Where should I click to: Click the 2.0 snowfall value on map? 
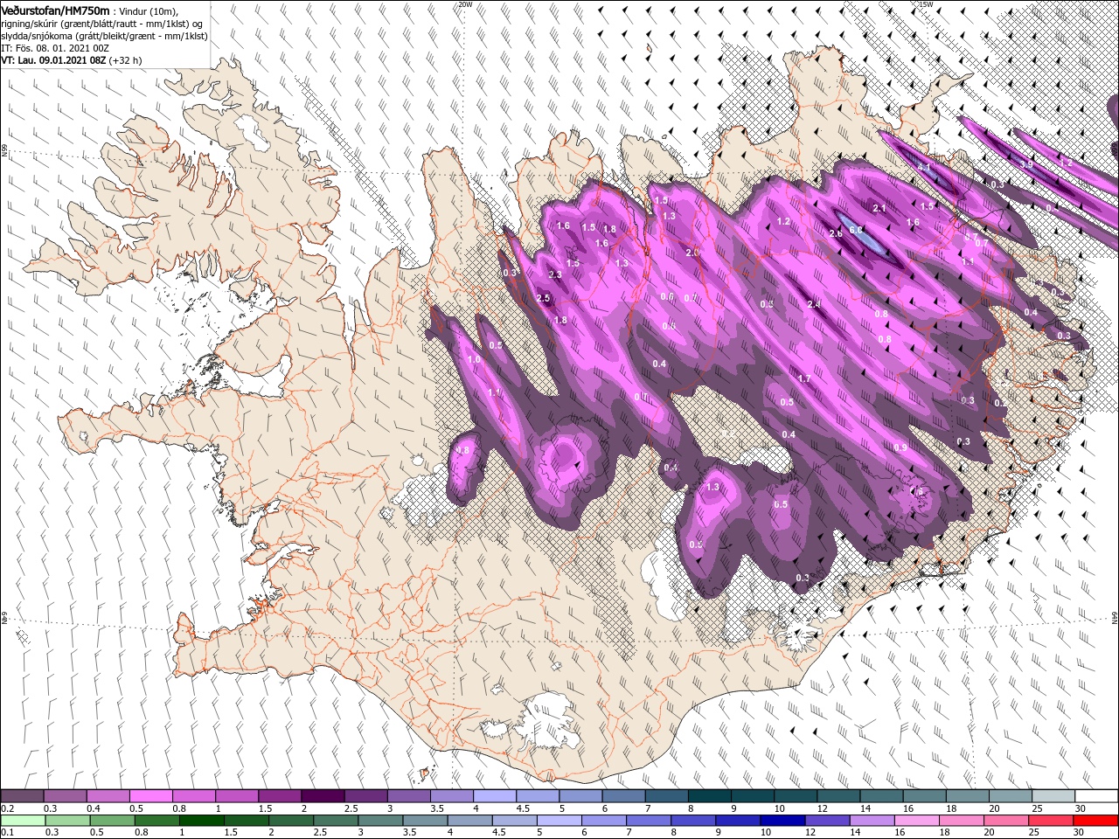tap(693, 253)
